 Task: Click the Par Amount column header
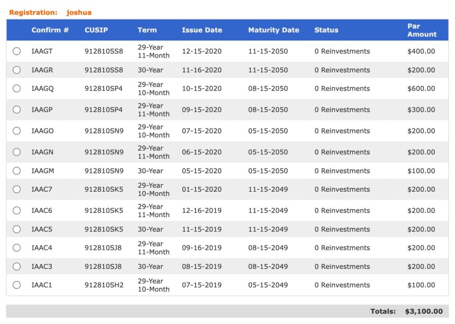[x=422, y=30]
